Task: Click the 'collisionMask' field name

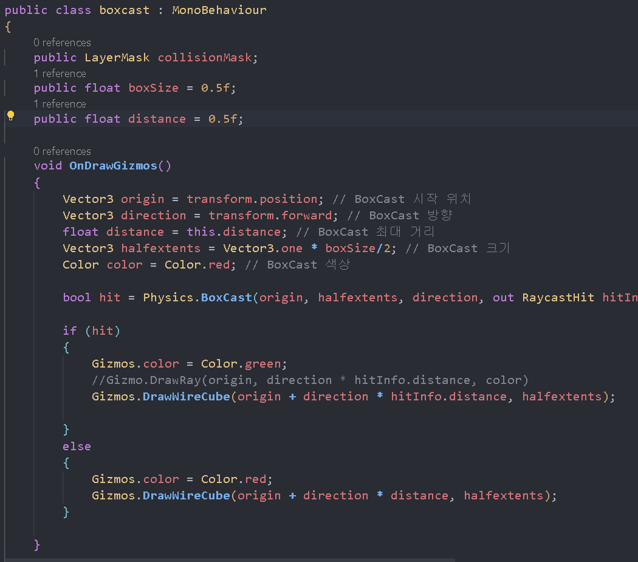Action: pyautogui.click(x=205, y=58)
